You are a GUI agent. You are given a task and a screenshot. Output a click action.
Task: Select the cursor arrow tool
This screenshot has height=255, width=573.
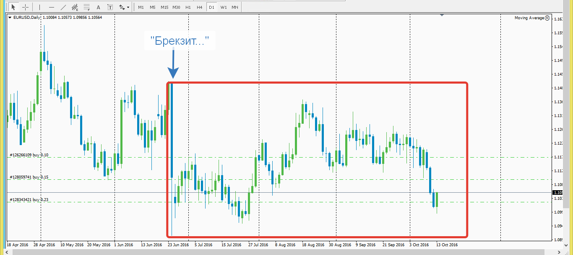[x=13, y=7]
